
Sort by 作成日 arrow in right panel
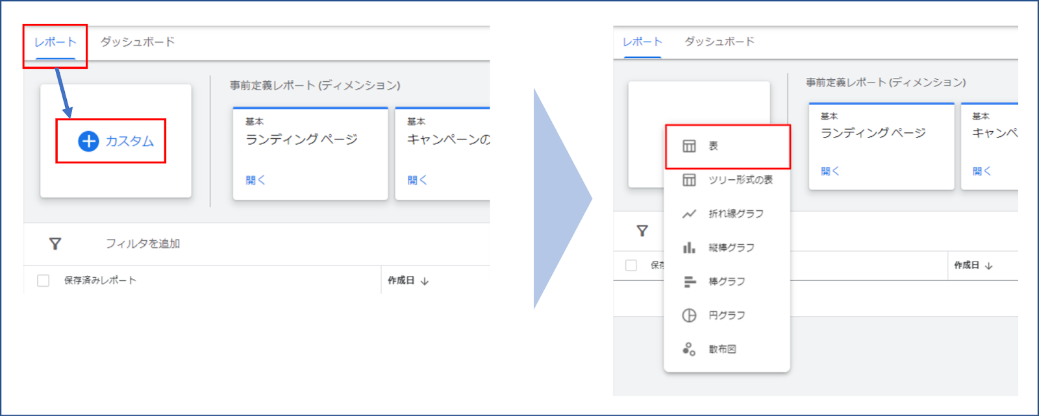coord(988,266)
